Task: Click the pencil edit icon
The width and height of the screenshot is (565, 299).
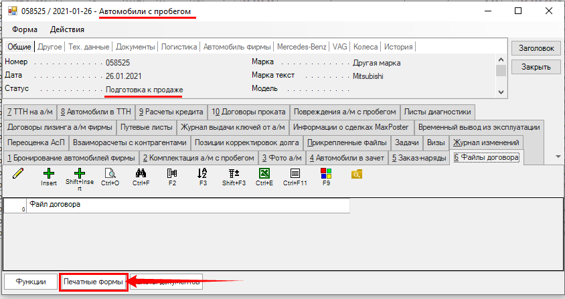Action: pos(18,174)
